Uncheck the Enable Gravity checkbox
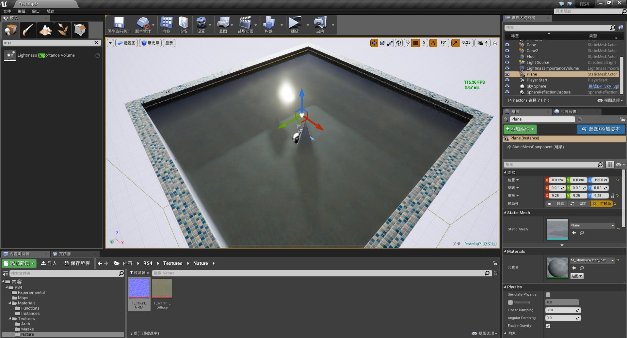 click(x=548, y=326)
